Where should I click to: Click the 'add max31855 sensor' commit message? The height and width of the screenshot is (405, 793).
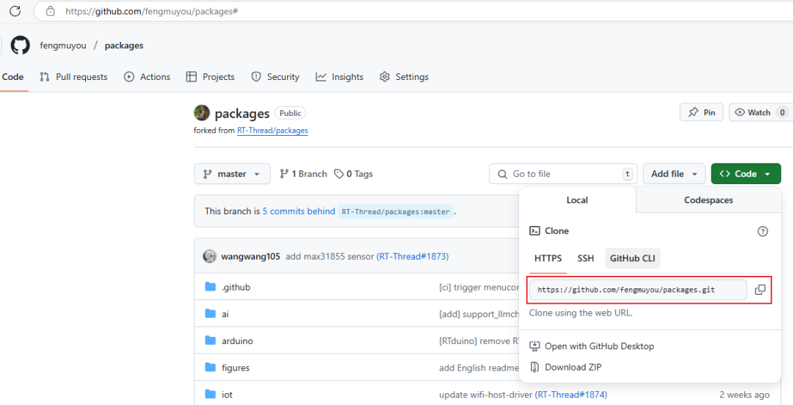click(330, 256)
